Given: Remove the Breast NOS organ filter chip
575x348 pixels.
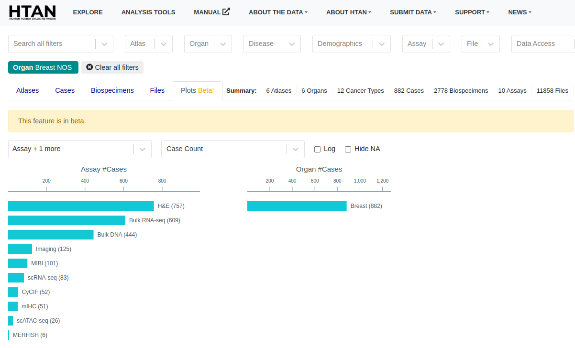Looking at the screenshot, I should [x=43, y=67].
